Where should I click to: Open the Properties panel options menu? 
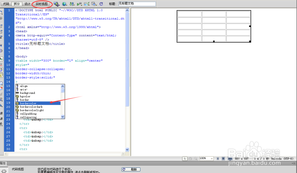(294, 163)
